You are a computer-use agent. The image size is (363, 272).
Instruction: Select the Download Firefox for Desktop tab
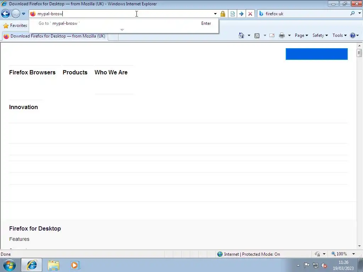pos(55,36)
